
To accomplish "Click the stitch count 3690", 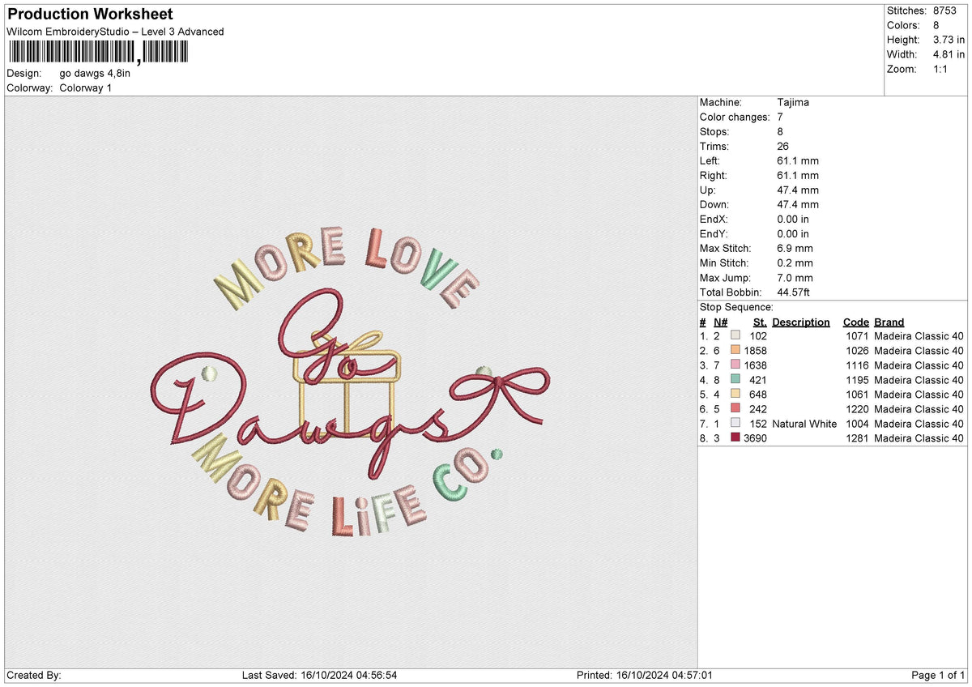I will [x=755, y=438].
